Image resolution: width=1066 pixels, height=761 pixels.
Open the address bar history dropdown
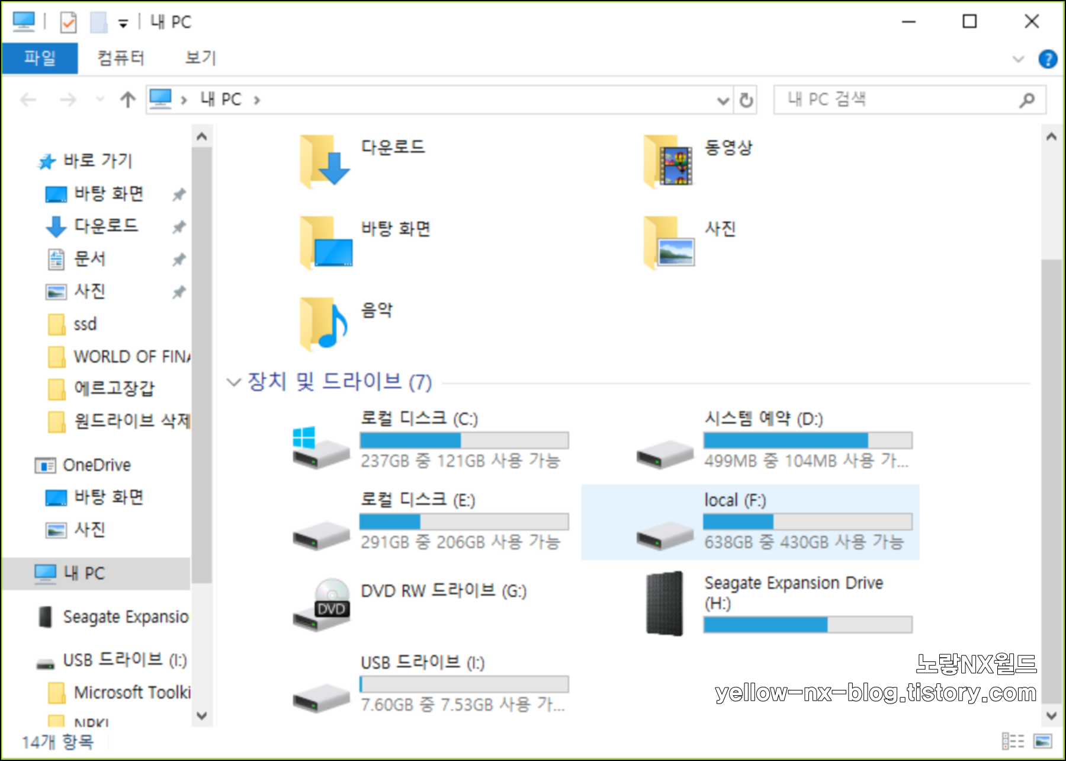[723, 100]
